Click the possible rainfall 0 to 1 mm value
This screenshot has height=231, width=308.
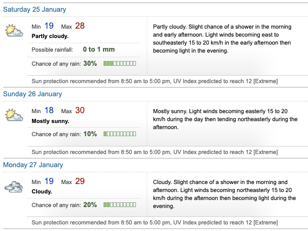tap(98, 49)
